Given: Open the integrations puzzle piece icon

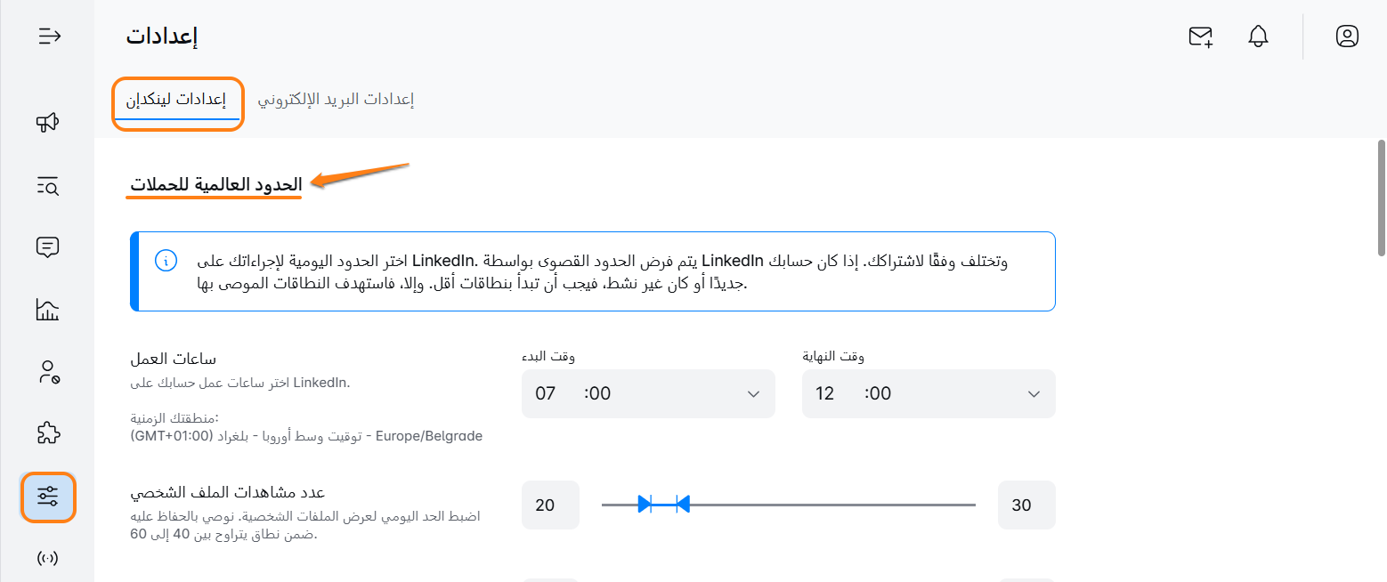Looking at the screenshot, I should point(48,433).
